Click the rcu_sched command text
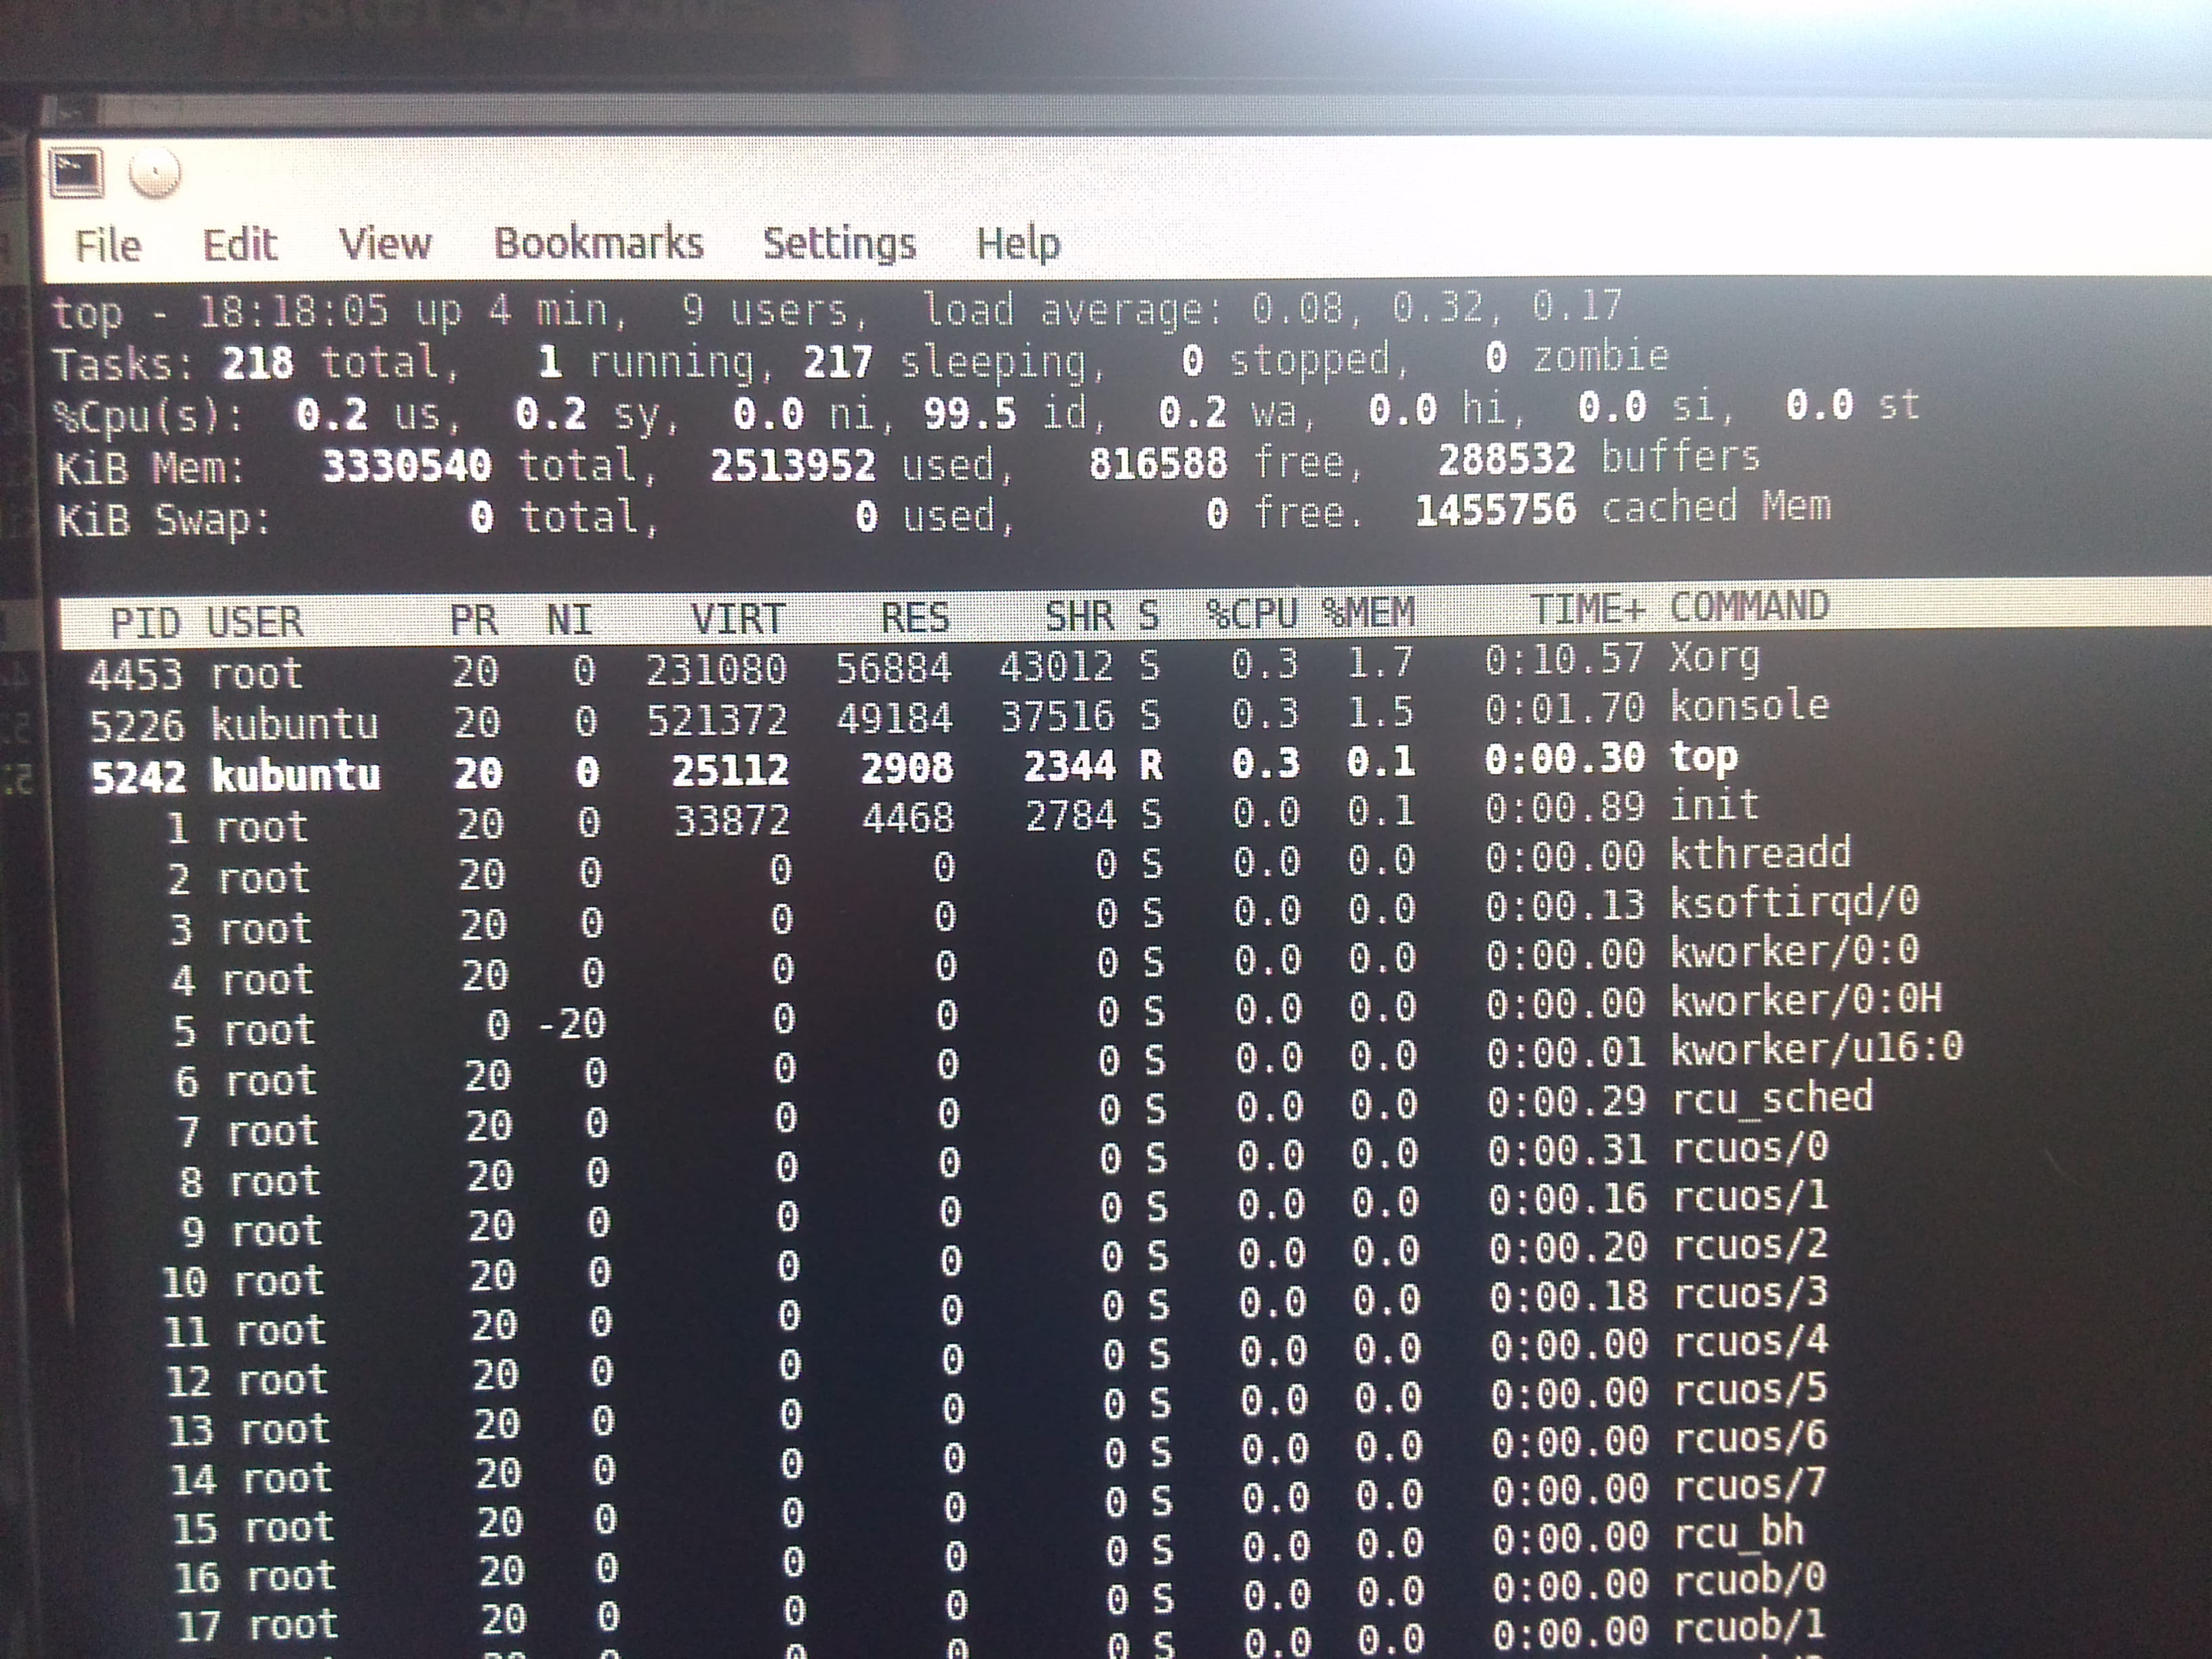 [x=1774, y=1099]
